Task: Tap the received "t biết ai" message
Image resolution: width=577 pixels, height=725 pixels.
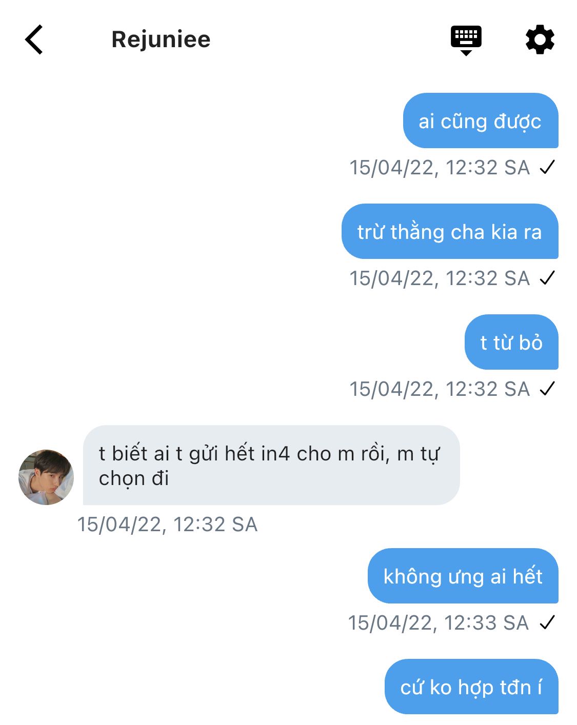Action: 271,466
